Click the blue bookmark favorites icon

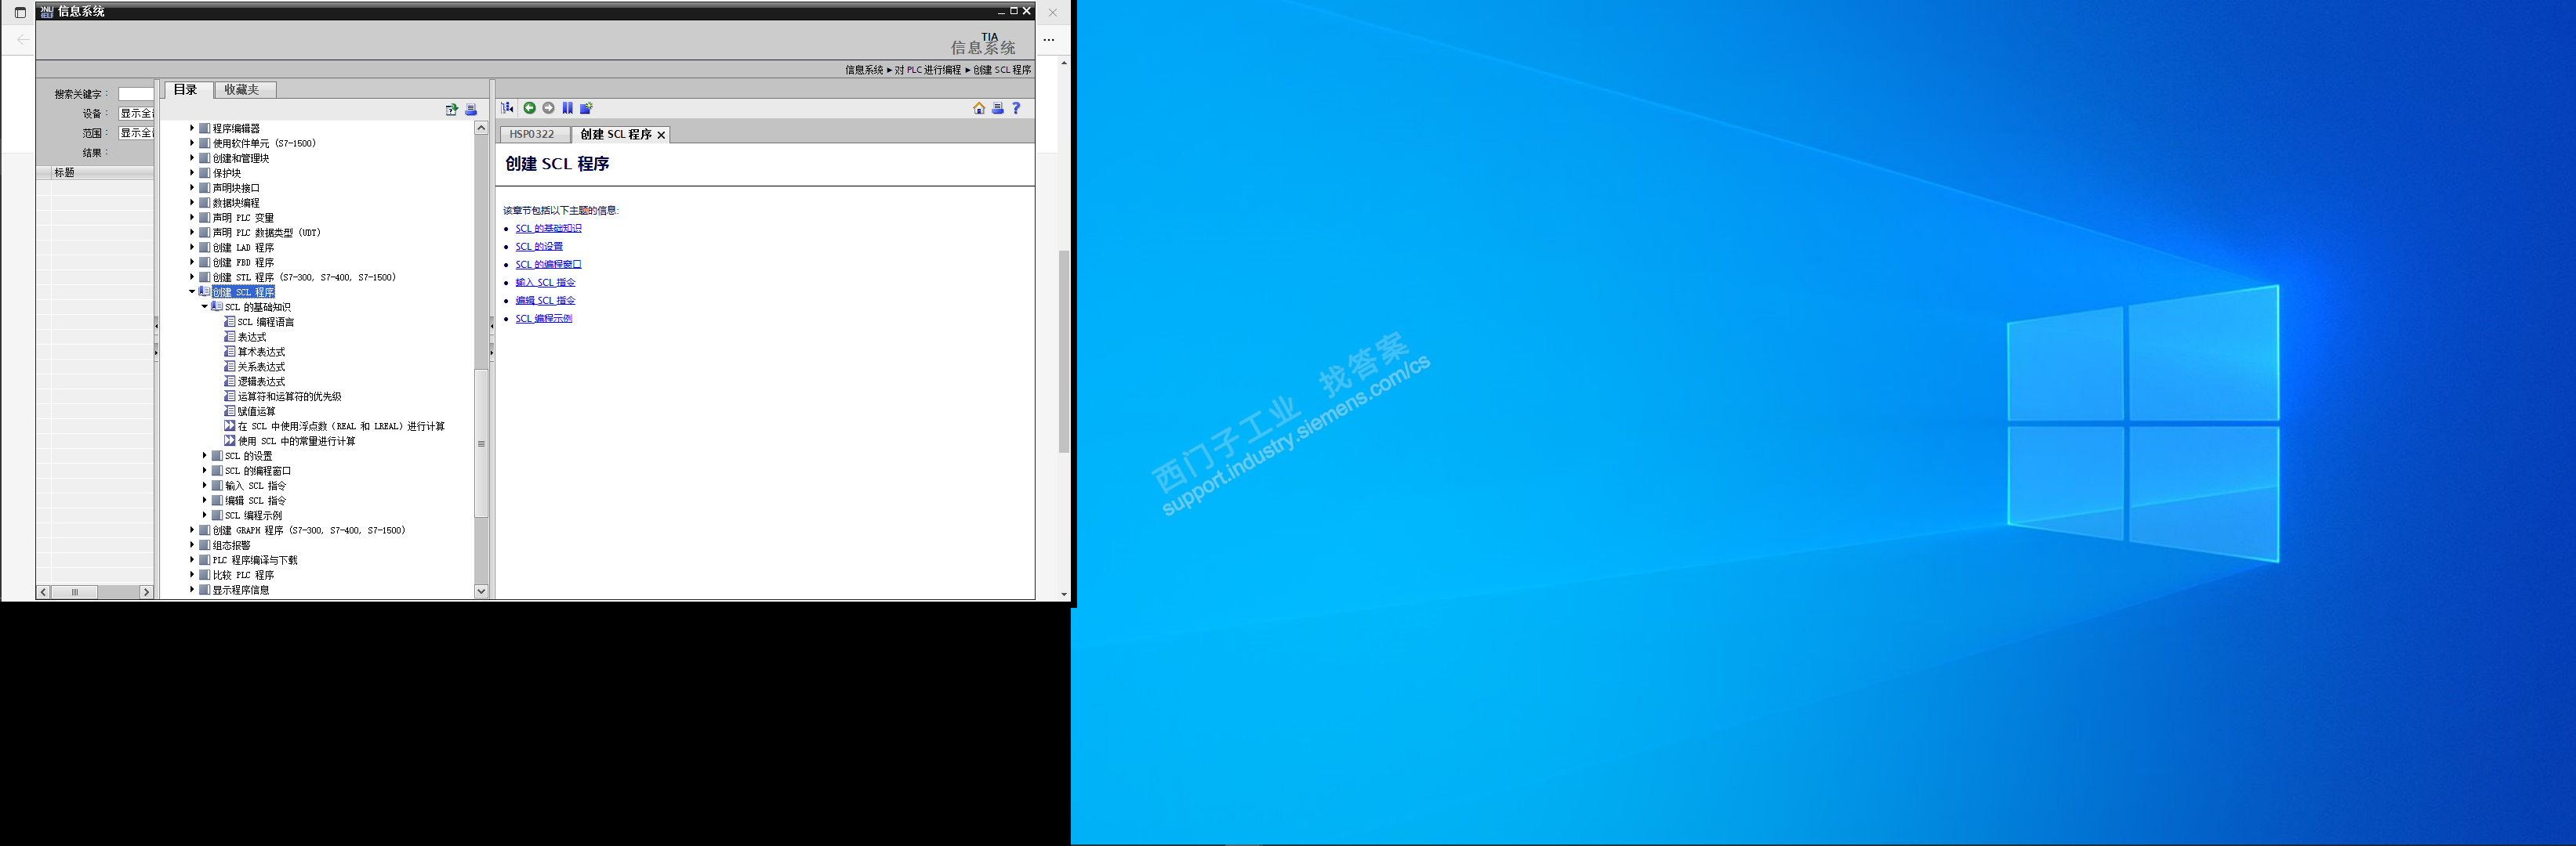click(x=567, y=108)
